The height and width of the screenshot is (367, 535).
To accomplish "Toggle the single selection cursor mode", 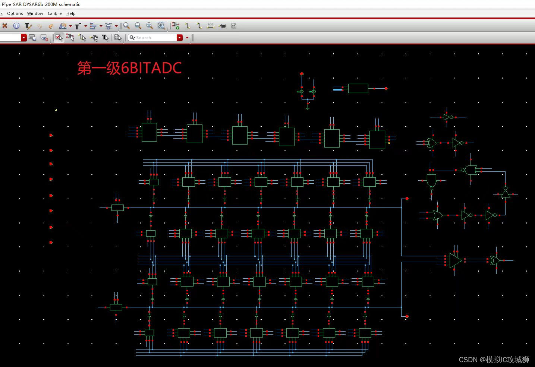I will click(x=59, y=37).
